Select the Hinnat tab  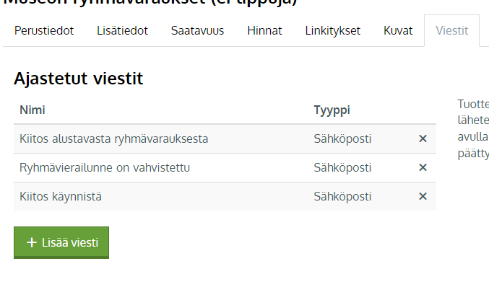(264, 30)
